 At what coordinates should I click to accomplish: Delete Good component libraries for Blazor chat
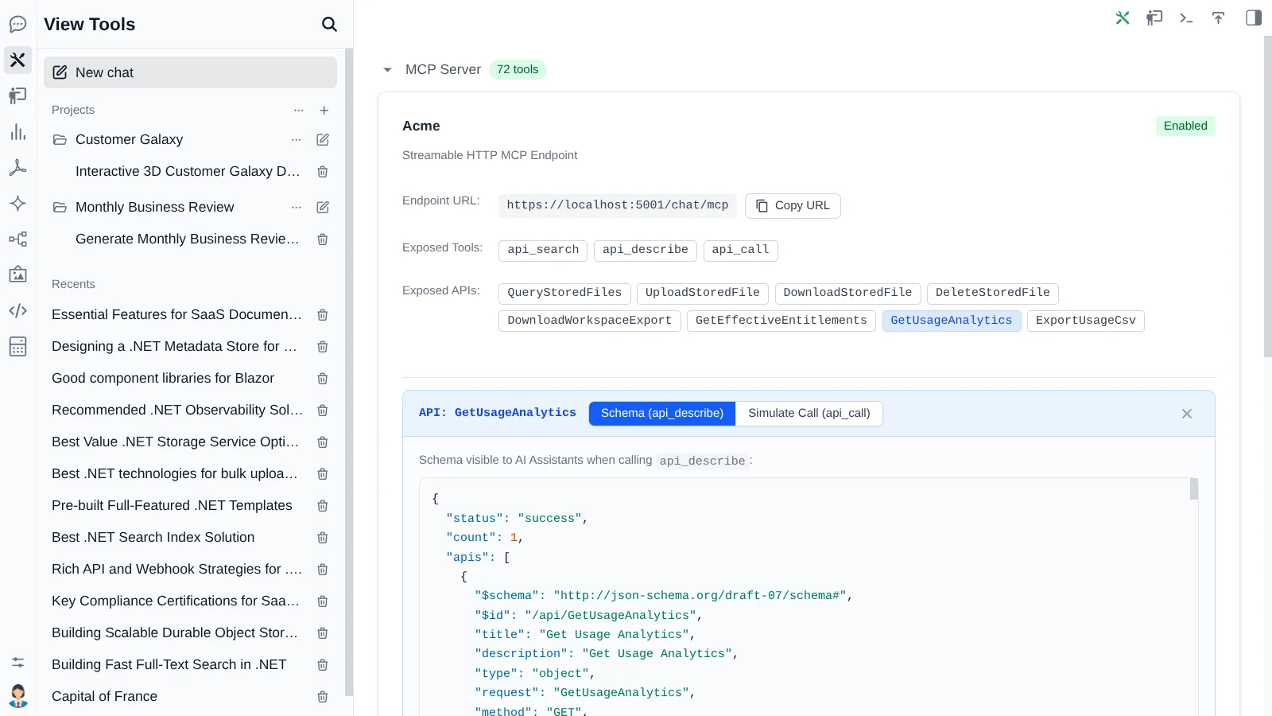323,378
